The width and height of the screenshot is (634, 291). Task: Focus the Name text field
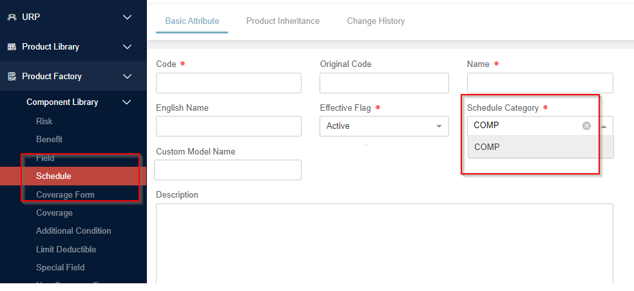539,83
